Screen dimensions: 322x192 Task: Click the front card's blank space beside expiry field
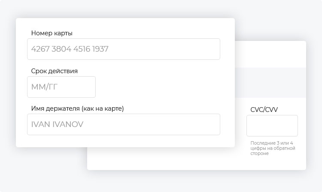click(164, 87)
